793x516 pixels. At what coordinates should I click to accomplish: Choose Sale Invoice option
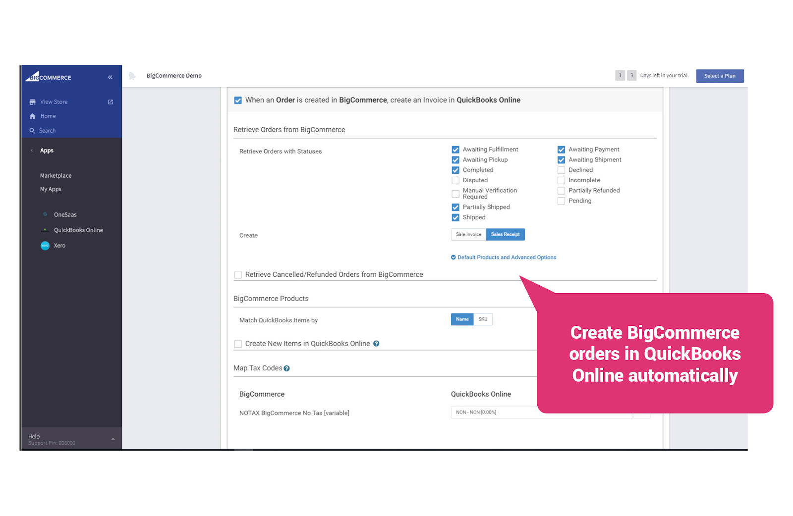468,235
